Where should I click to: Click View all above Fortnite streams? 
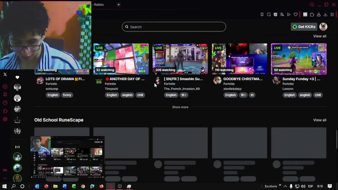click(x=320, y=36)
